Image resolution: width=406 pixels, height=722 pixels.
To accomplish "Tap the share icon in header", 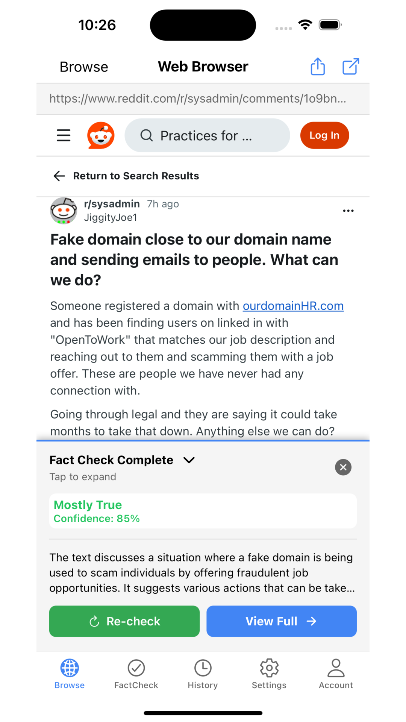I will point(318,67).
